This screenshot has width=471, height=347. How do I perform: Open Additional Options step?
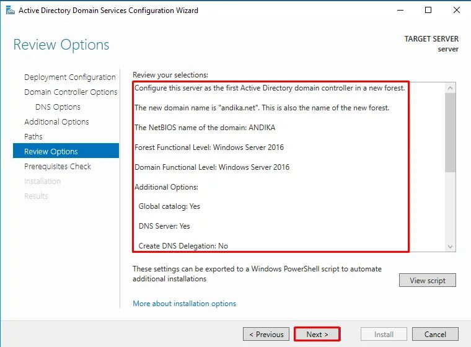point(56,121)
